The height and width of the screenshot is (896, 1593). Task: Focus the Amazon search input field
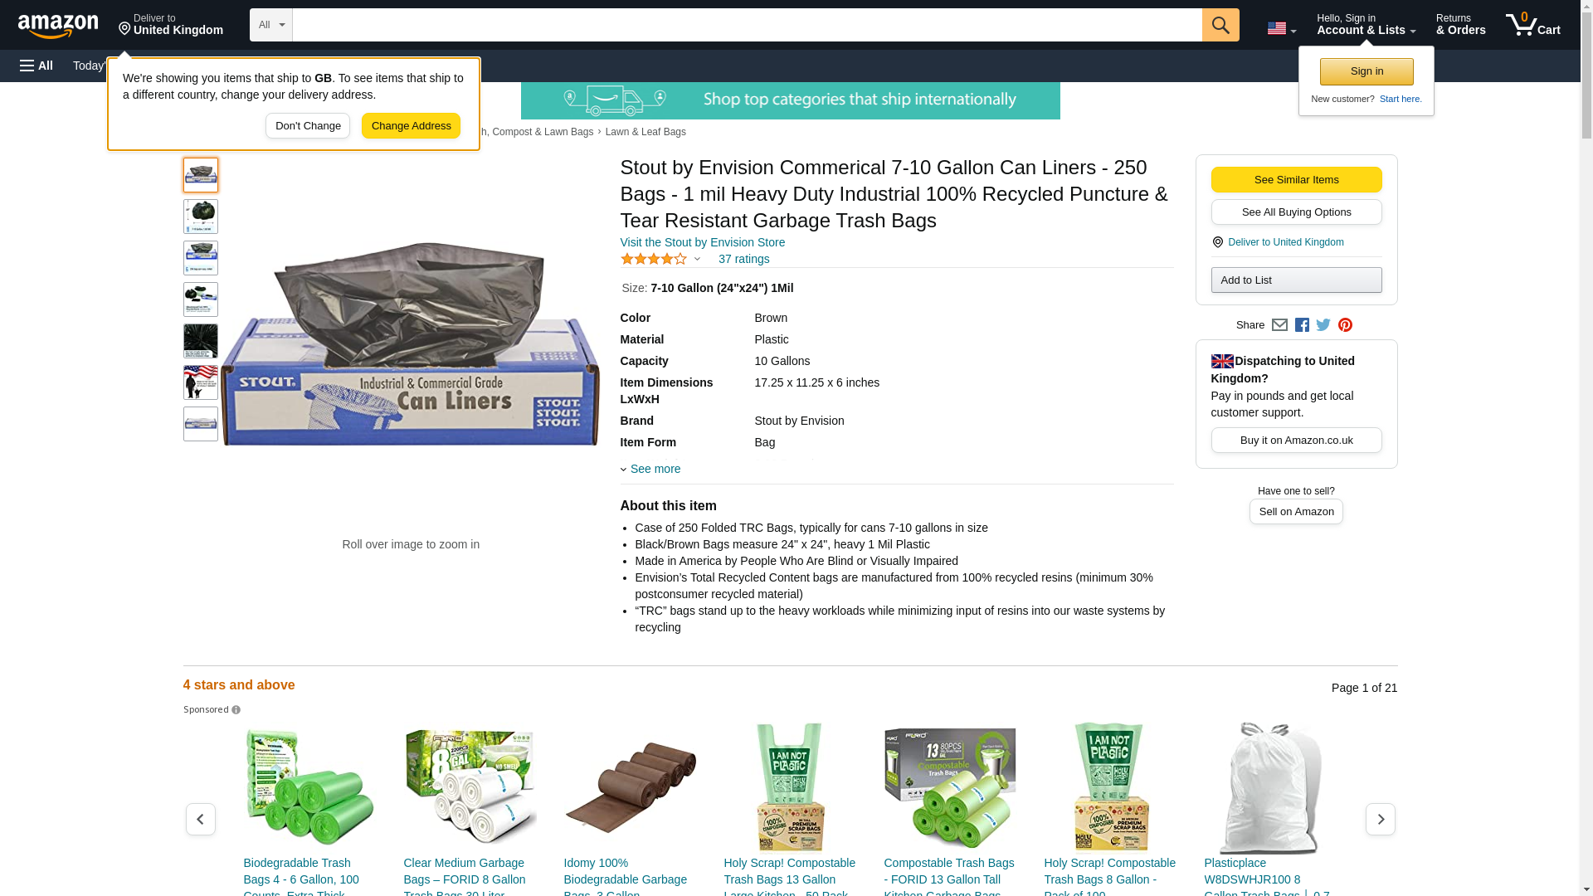(747, 25)
